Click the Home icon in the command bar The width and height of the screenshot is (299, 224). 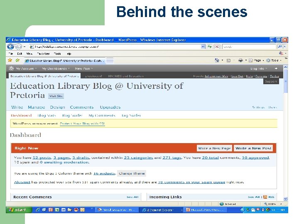point(217,61)
